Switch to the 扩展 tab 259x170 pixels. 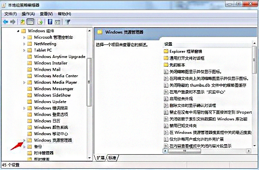[x=100, y=158]
